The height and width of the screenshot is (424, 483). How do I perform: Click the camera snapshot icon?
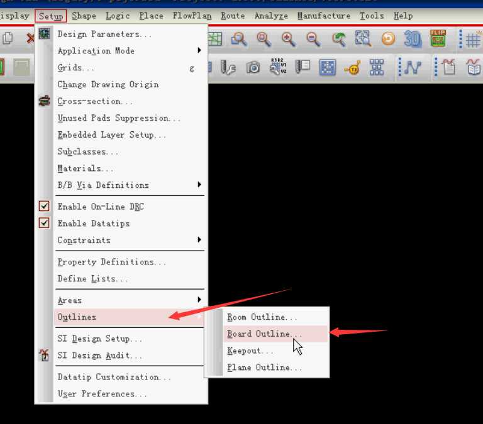click(253, 67)
